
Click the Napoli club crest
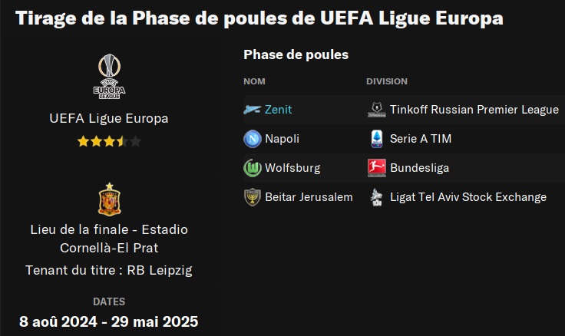pos(252,139)
